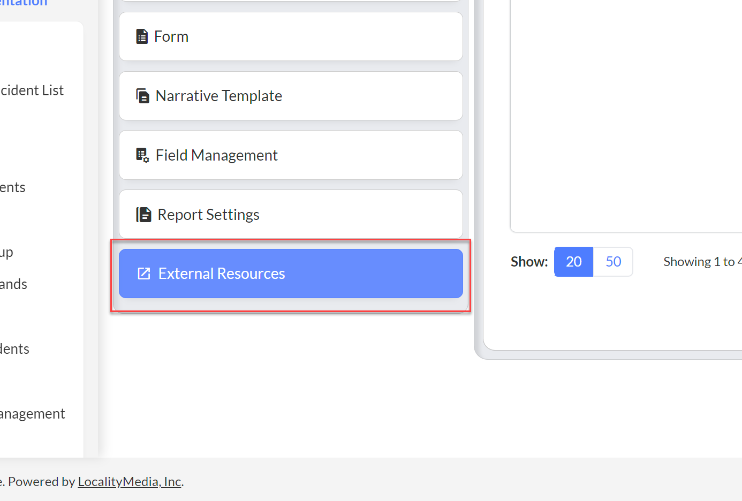
Task: Click the Field Management gear-list icon
Action: pyautogui.click(x=142, y=155)
